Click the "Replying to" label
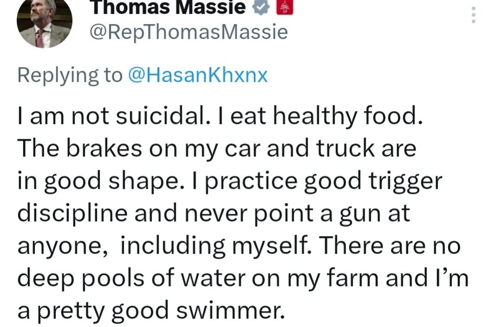This screenshot has width=501, height=327. (70, 74)
